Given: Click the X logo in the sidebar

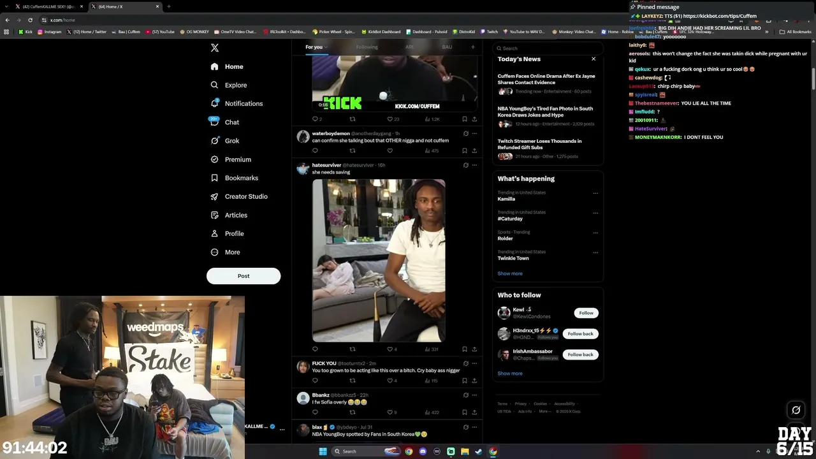Looking at the screenshot, I should 215,48.
